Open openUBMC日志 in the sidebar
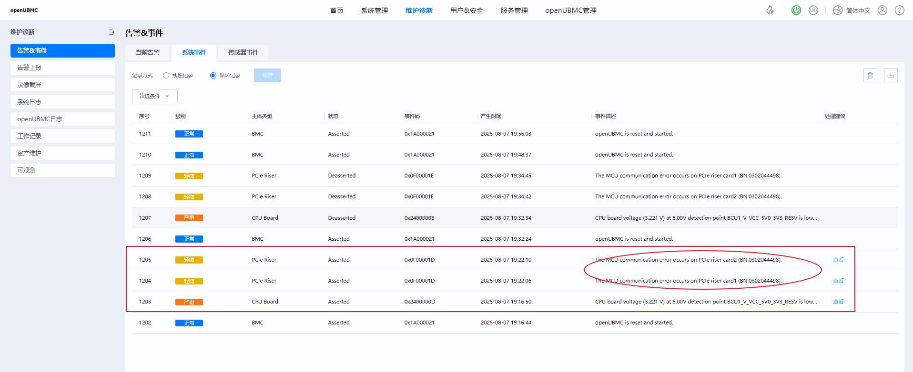Viewport: 913px width, 372px height. pos(62,119)
